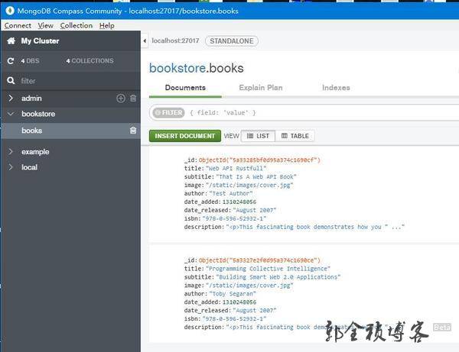This screenshot has height=352, width=459.
Task: Switch to the Explain Plan tab
Action: [x=261, y=88]
